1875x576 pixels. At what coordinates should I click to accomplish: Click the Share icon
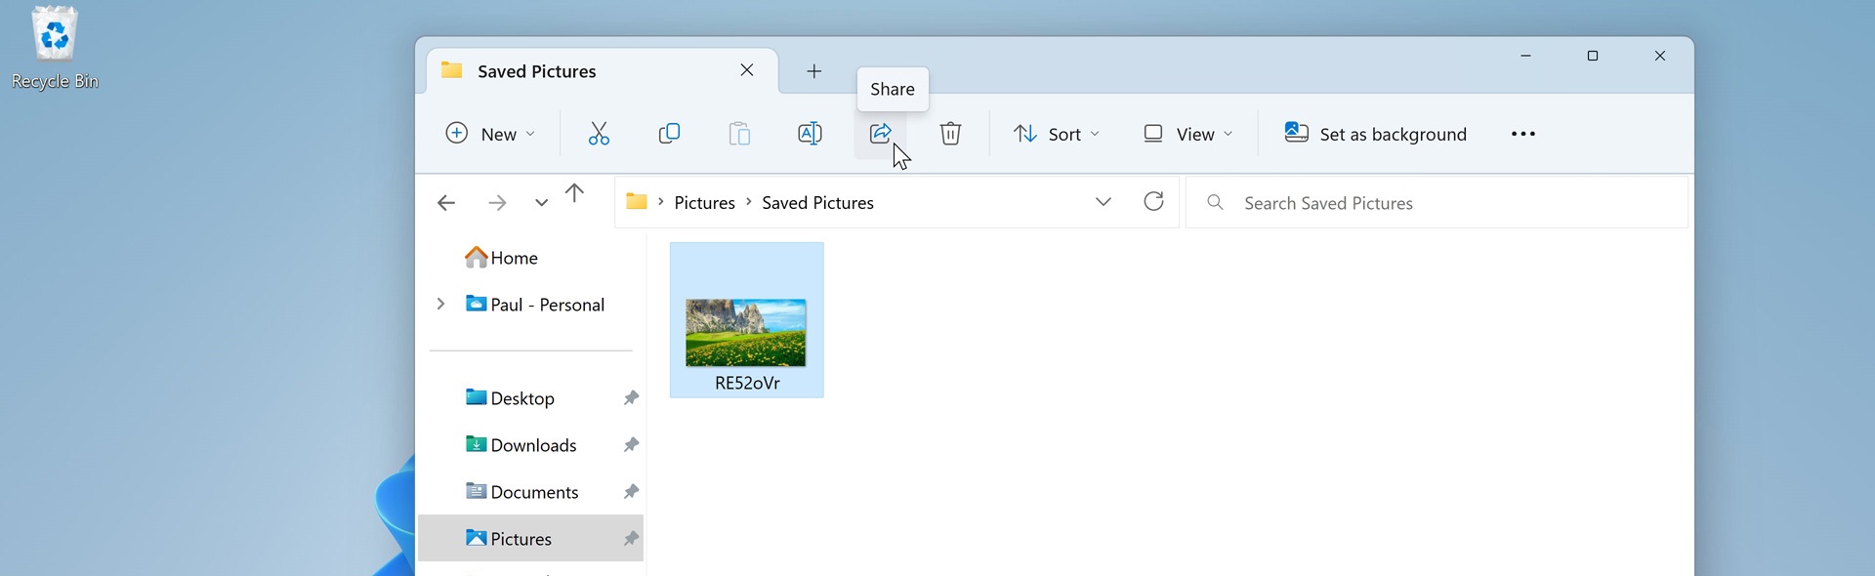pyautogui.click(x=880, y=134)
